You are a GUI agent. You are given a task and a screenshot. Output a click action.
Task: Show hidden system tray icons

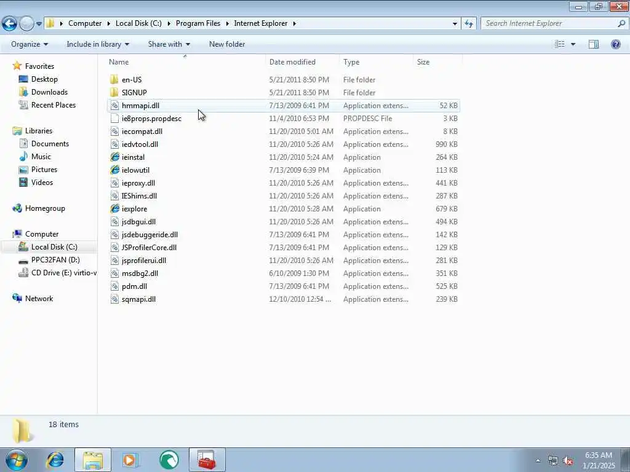click(538, 460)
